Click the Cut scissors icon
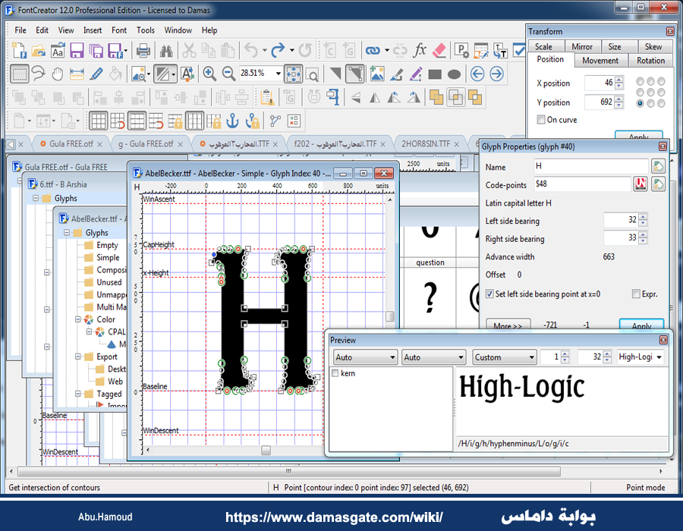This screenshot has width=683, height=531. click(189, 51)
